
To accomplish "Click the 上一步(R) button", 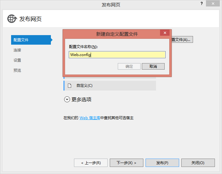I will [x=91, y=163].
